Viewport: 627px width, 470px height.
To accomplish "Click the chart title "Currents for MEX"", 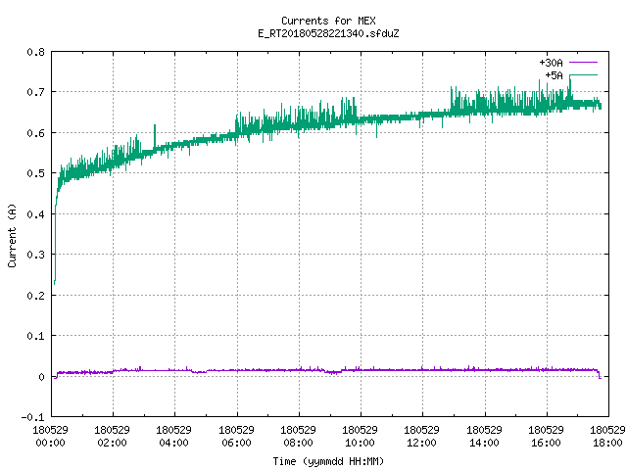I will click(x=328, y=21).
